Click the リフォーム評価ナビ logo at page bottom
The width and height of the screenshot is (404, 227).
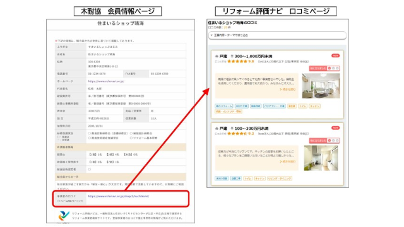pos(64,216)
